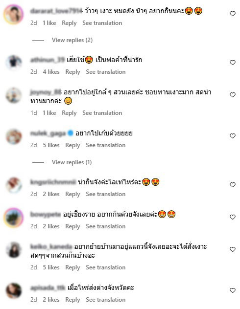Open the first commenter's profile picture
Image resolution: width=240 pixels, height=309 pixels.
(x=14, y=15)
